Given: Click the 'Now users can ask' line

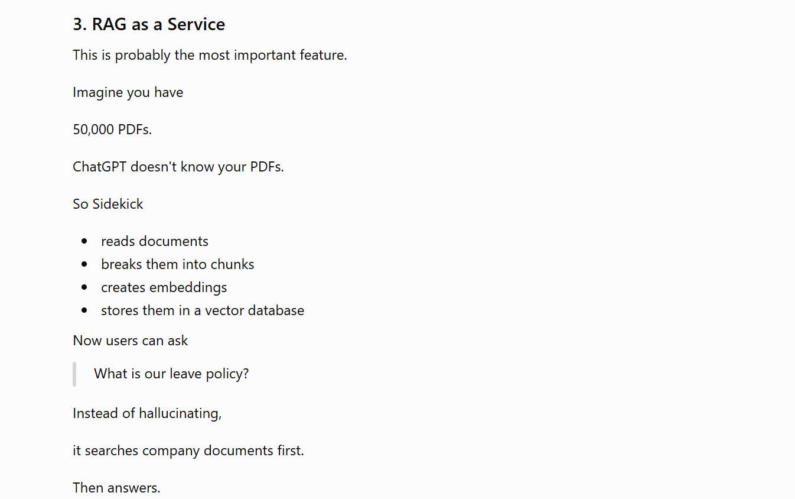Looking at the screenshot, I should coord(131,341).
